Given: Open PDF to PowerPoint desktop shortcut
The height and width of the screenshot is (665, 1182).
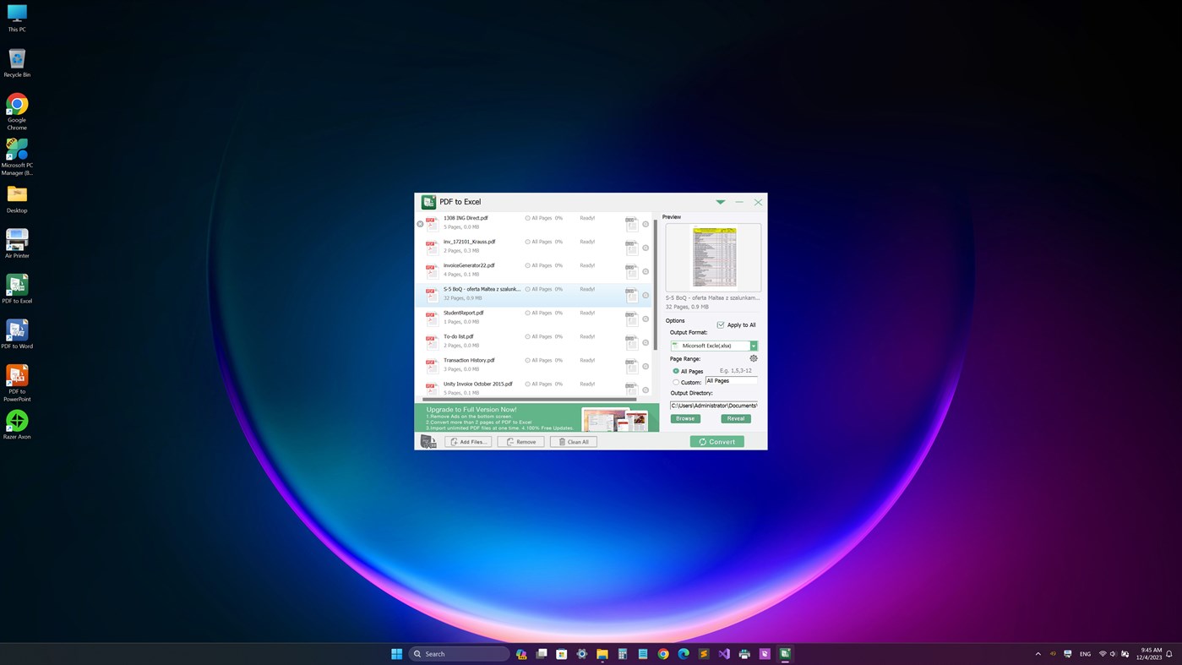Looking at the screenshot, I should click(16, 374).
